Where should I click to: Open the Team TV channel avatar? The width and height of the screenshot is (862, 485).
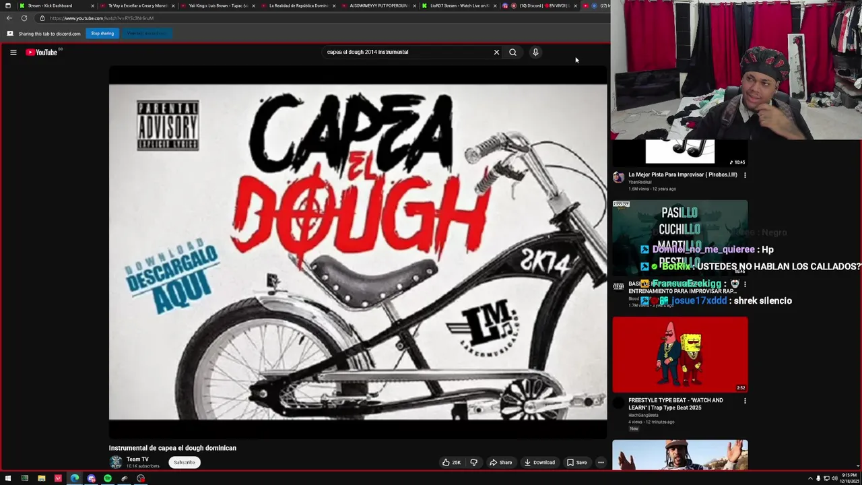click(x=116, y=462)
